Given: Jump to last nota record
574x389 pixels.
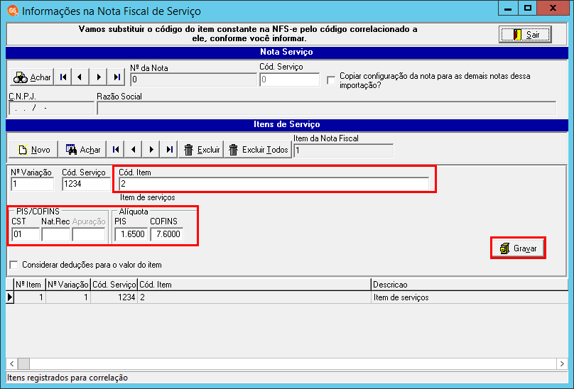Looking at the screenshot, I should pos(116,77).
